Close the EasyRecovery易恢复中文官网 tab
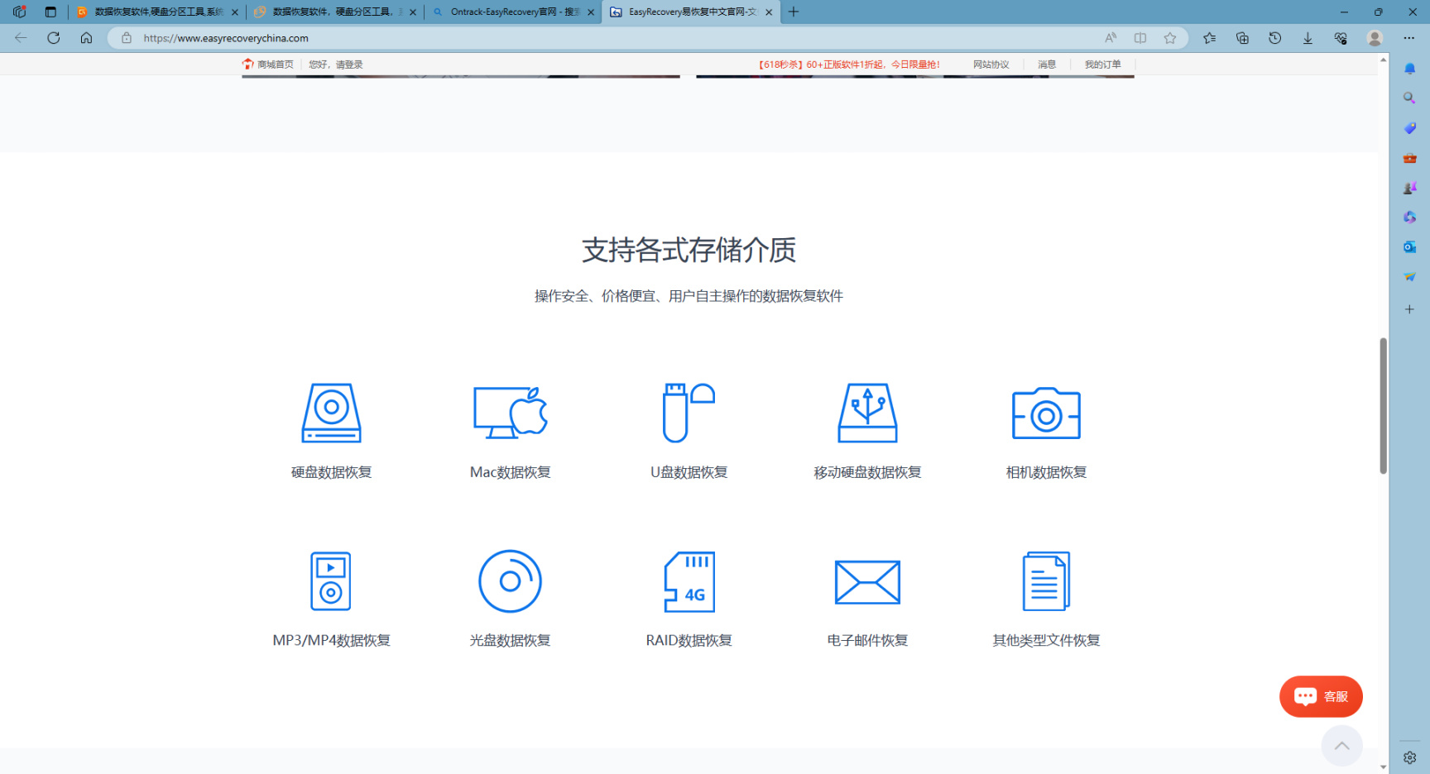Viewport: 1430px width, 774px height. 769,12
